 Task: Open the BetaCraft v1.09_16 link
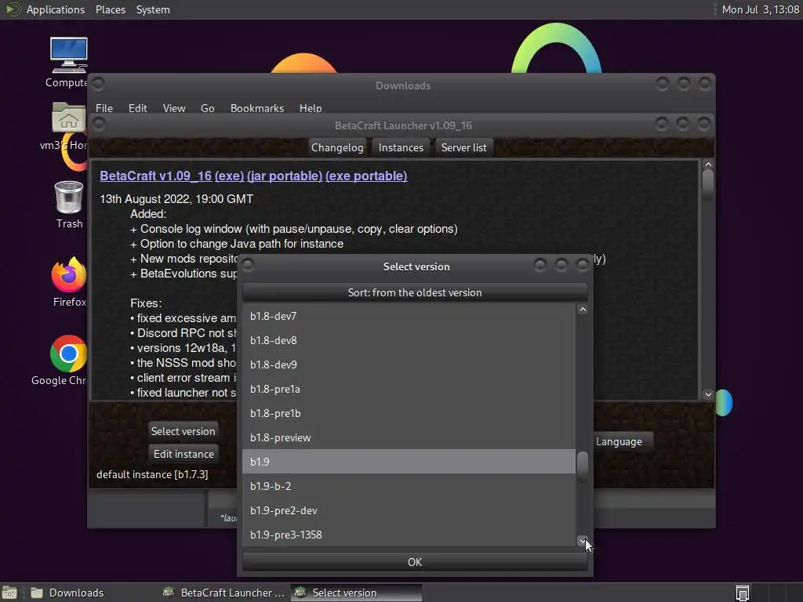[x=156, y=176]
